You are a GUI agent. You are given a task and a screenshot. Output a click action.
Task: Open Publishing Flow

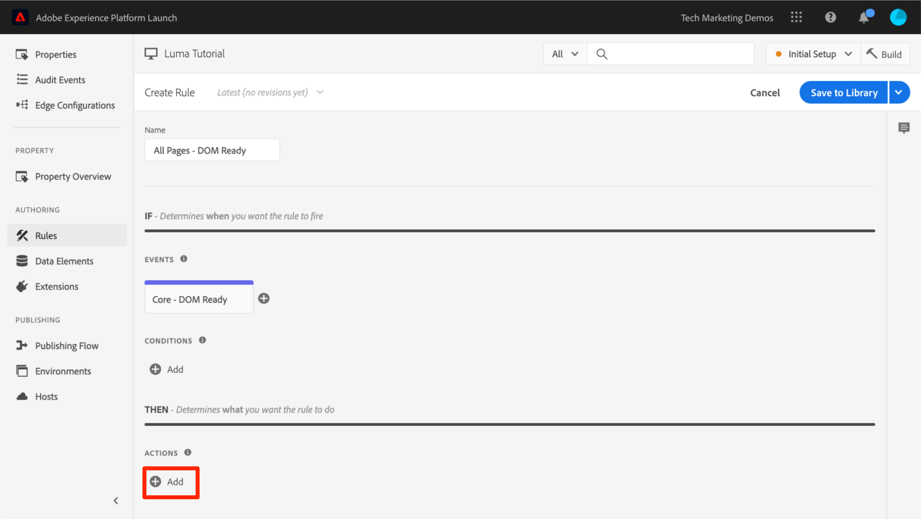tap(67, 346)
